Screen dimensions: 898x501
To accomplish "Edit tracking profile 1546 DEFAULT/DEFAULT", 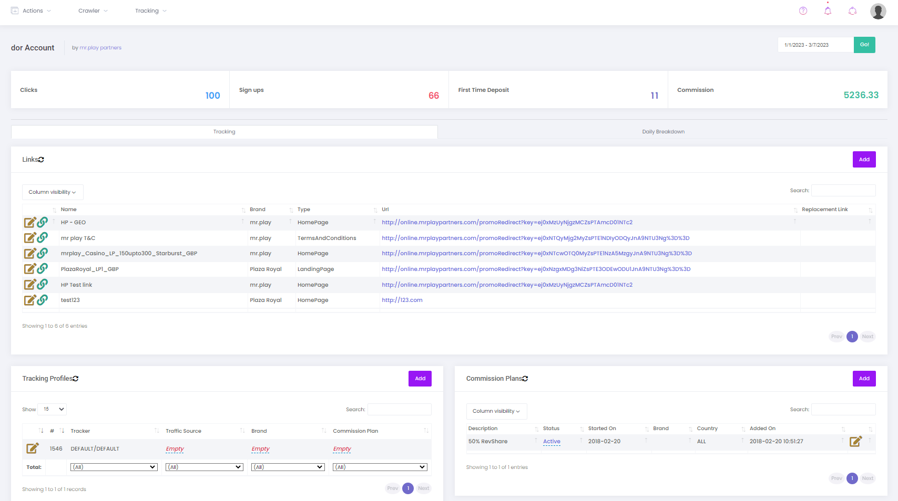I will [33, 448].
